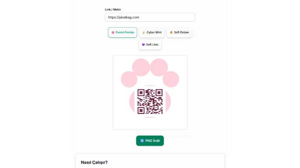Open the Nasıl Çalışır? section heading
Screen dimensions: 300x168
coord(94,163)
